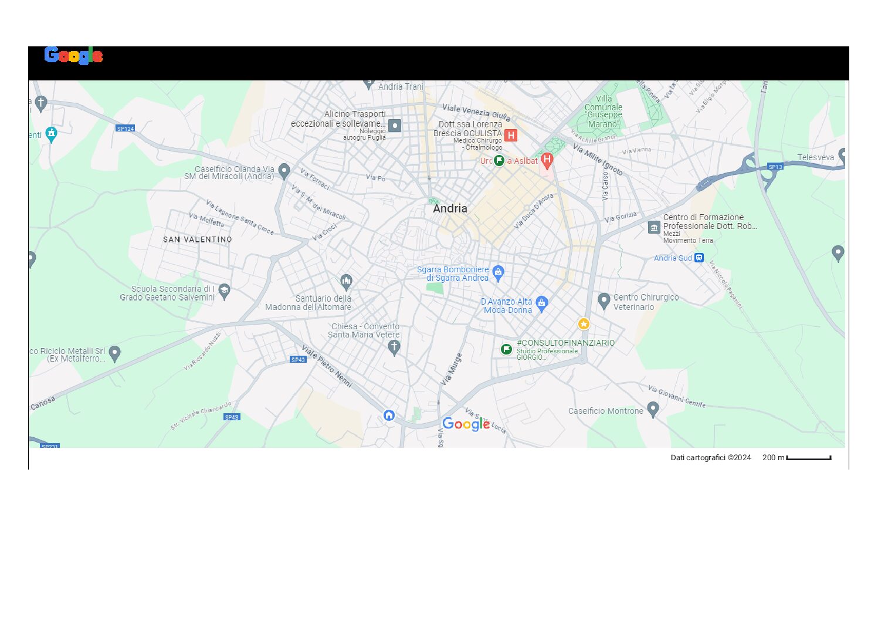Click the SP43 shield on Viale Pietro Nenni
The image size is (878, 621).
pyautogui.click(x=299, y=359)
